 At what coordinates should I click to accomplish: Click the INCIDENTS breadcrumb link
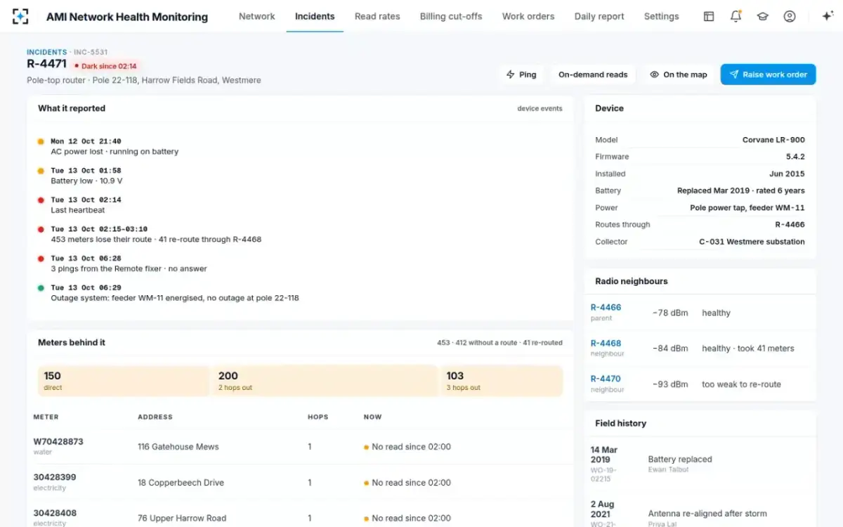click(46, 52)
